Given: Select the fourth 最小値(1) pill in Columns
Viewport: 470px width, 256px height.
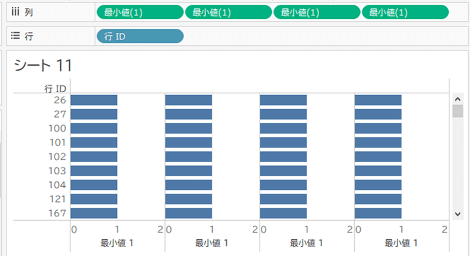Looking at the screenshot, I should pyautogui.click(x=405, y=12).
